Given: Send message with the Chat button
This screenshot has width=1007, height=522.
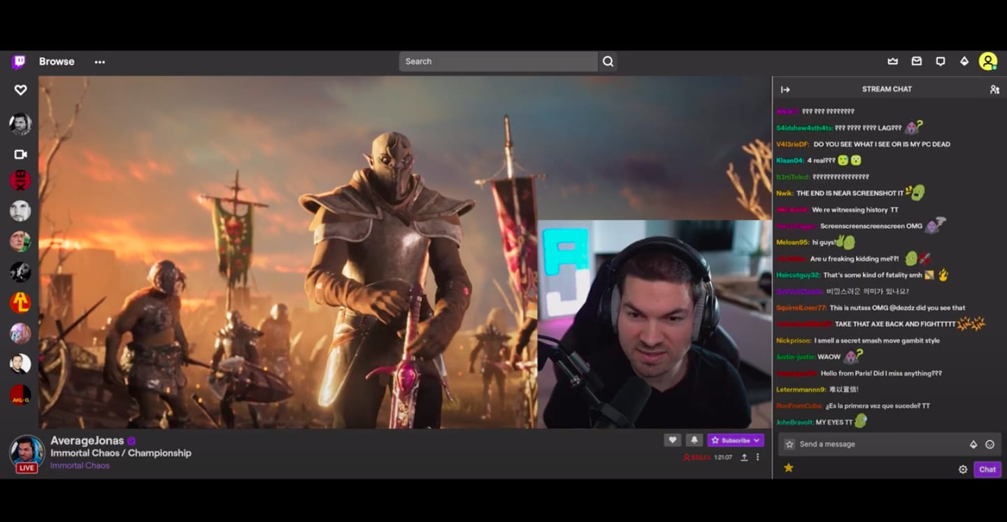Looking at the screenshot, I should pos(987,470).
